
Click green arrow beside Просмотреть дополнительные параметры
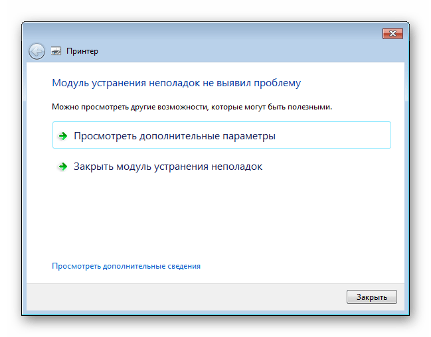(63, 136)
